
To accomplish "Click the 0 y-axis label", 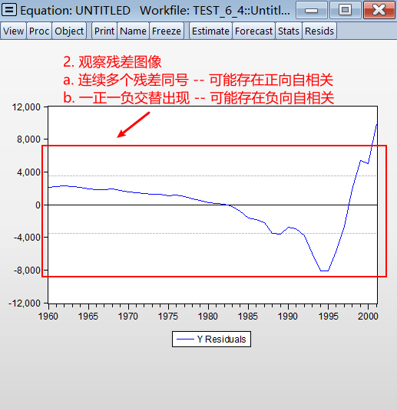I will [38, 205].
